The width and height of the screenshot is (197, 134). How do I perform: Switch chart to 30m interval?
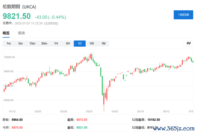pos(44,43)
